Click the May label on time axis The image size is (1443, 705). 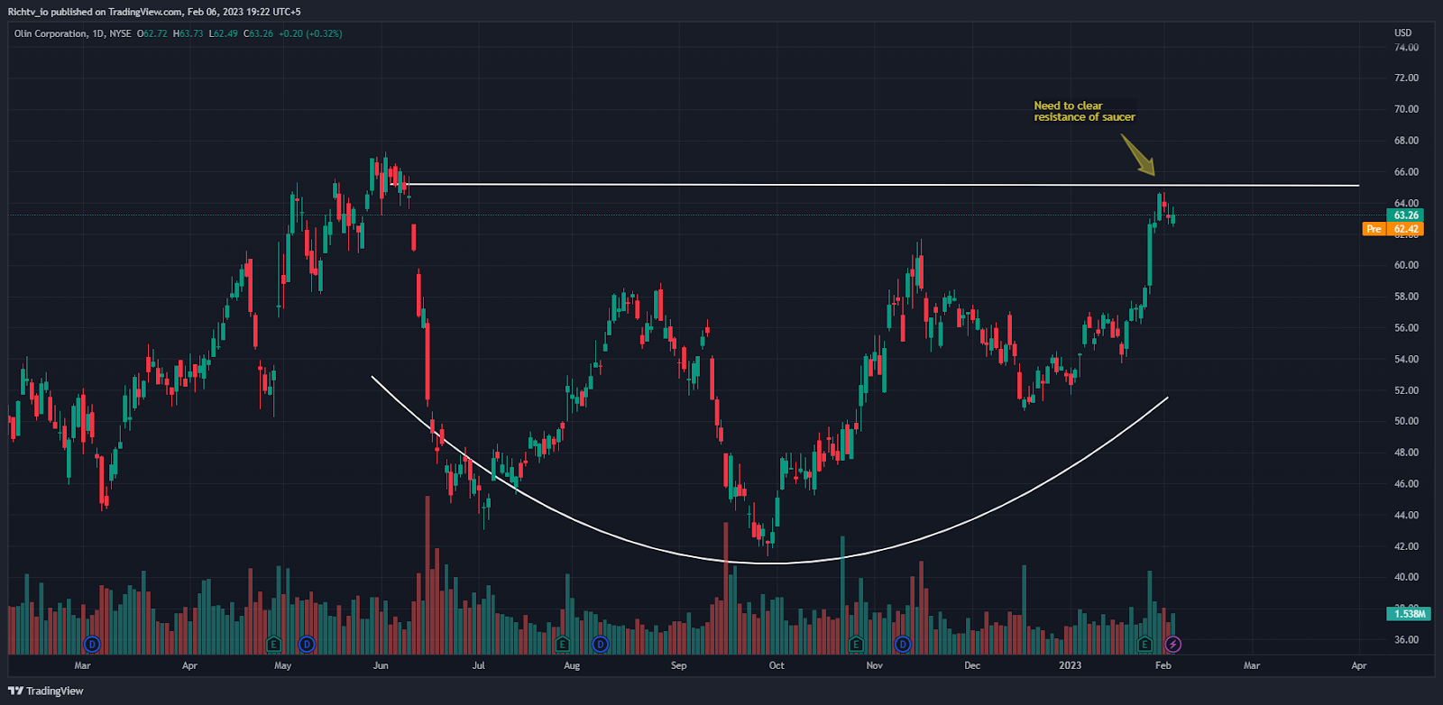[282, 665]
